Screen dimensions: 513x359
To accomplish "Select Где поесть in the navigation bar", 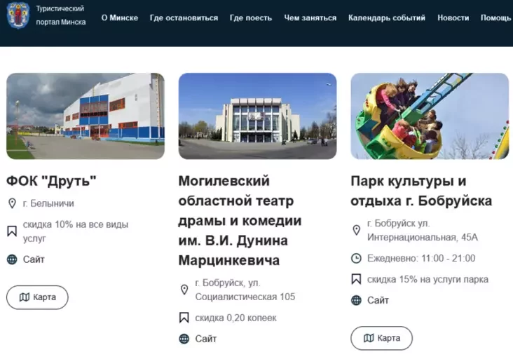I will pos(251,18).
